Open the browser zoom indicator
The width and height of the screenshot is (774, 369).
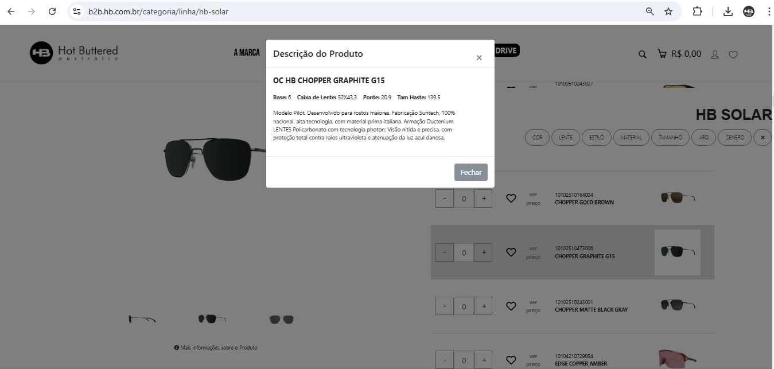tap(650, 11)
